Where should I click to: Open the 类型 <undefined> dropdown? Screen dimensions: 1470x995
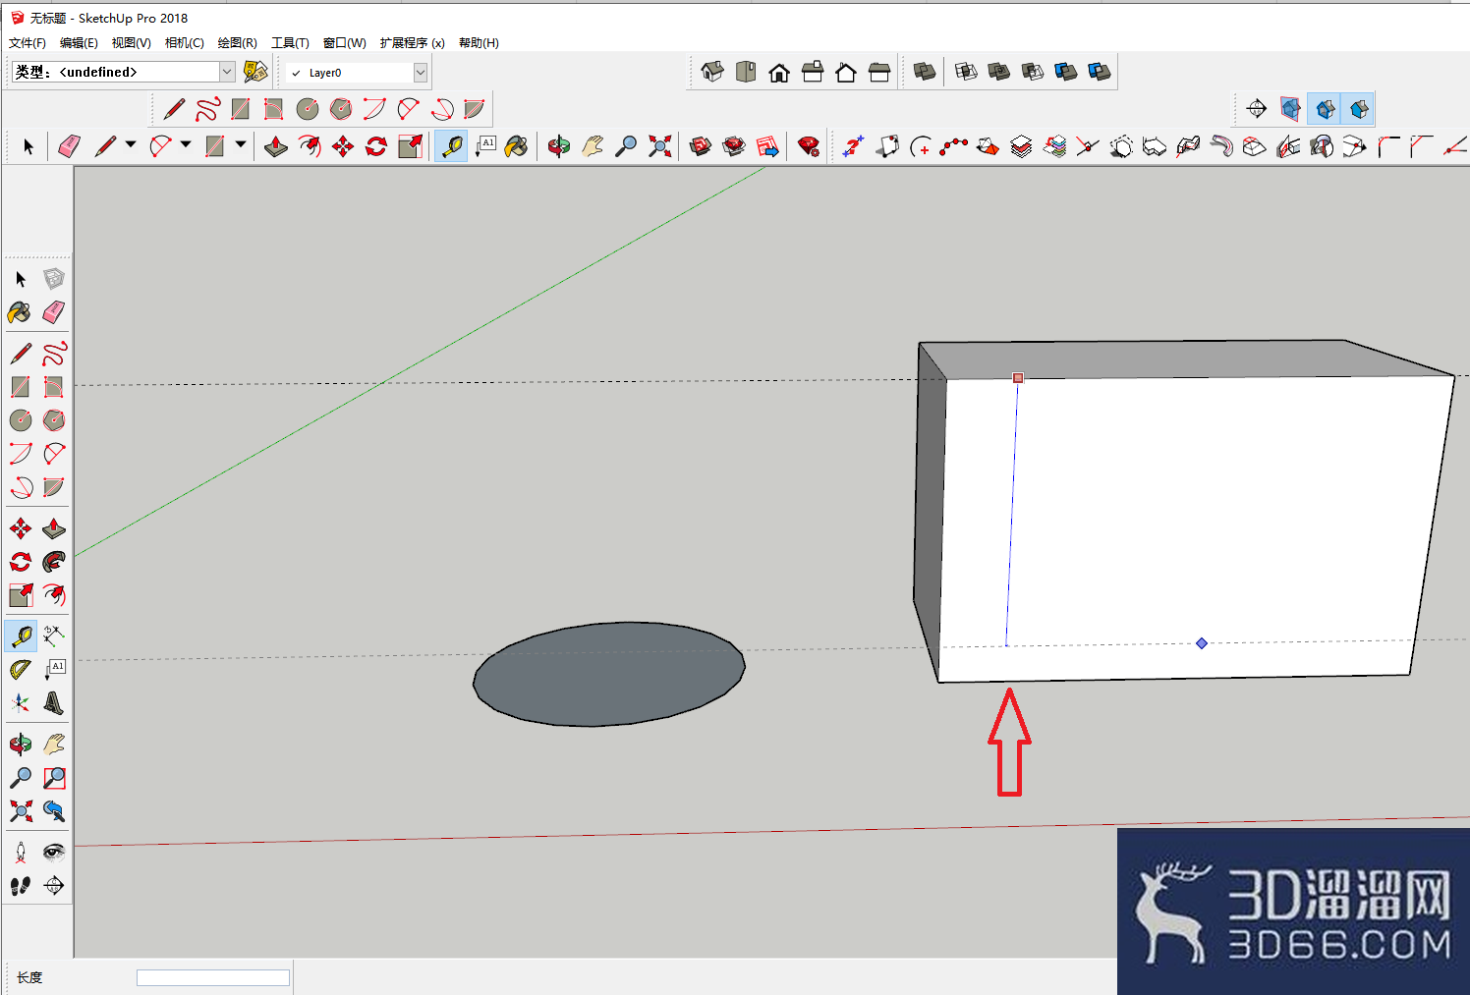coord(227,72)
